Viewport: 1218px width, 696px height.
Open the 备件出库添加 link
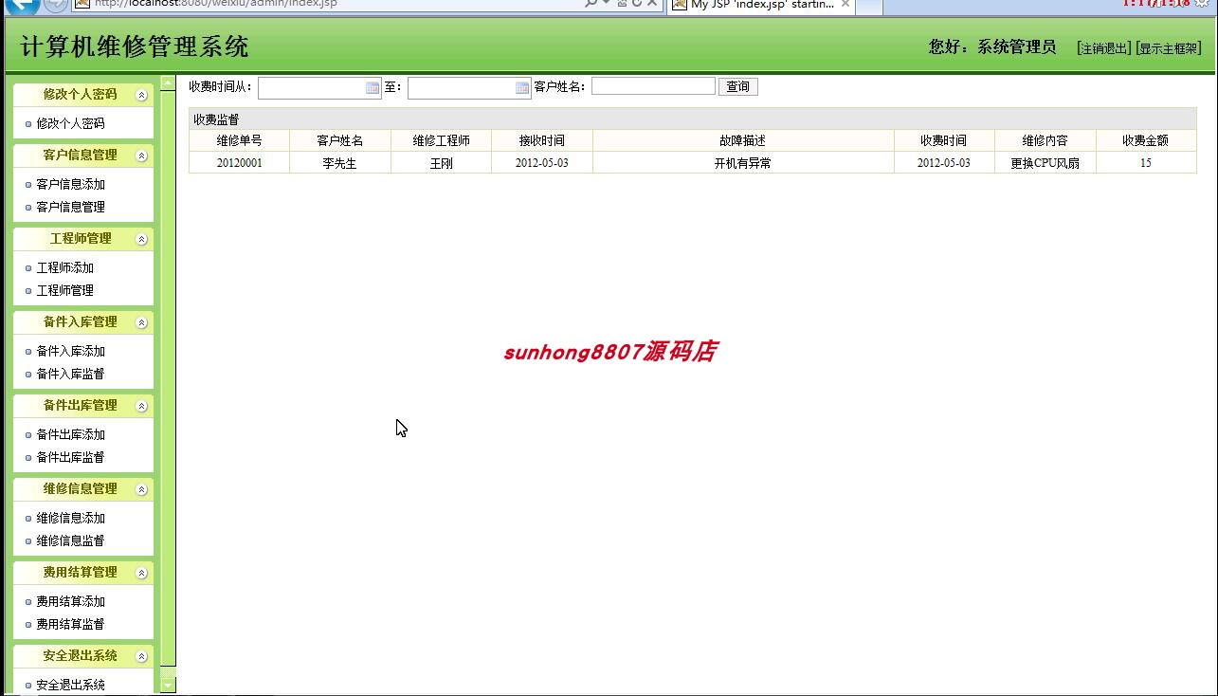pyautogui.click(x=70, y=434)
